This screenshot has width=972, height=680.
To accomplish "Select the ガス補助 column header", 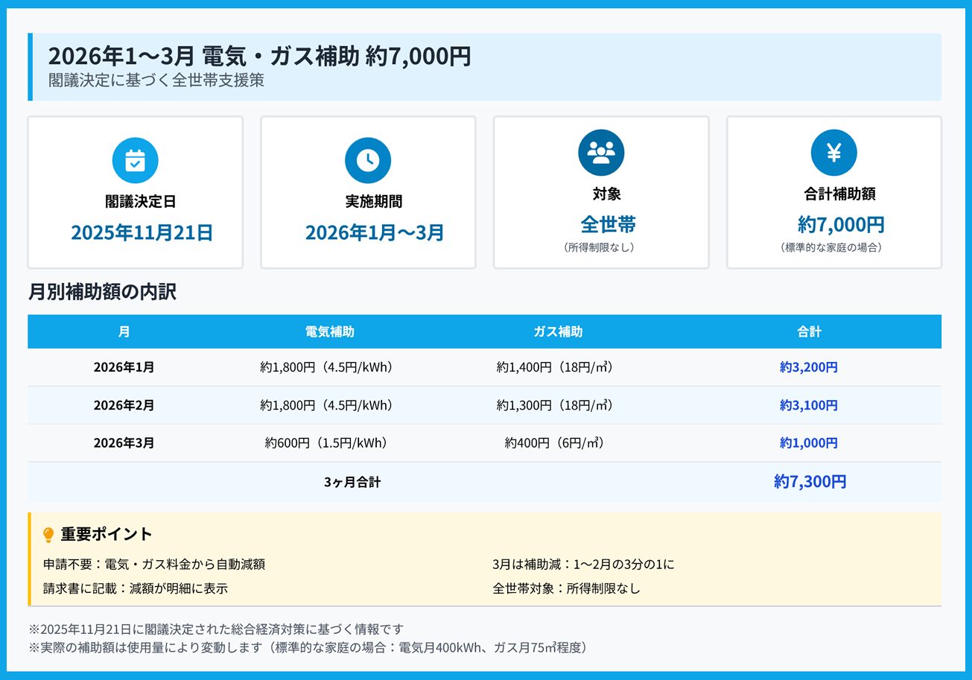I will (x=558, y=331).
